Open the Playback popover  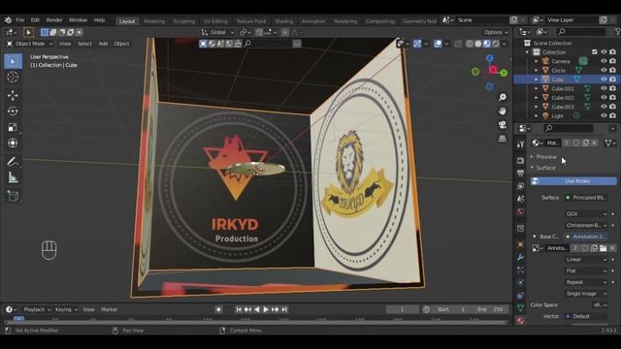click(37, 309)
